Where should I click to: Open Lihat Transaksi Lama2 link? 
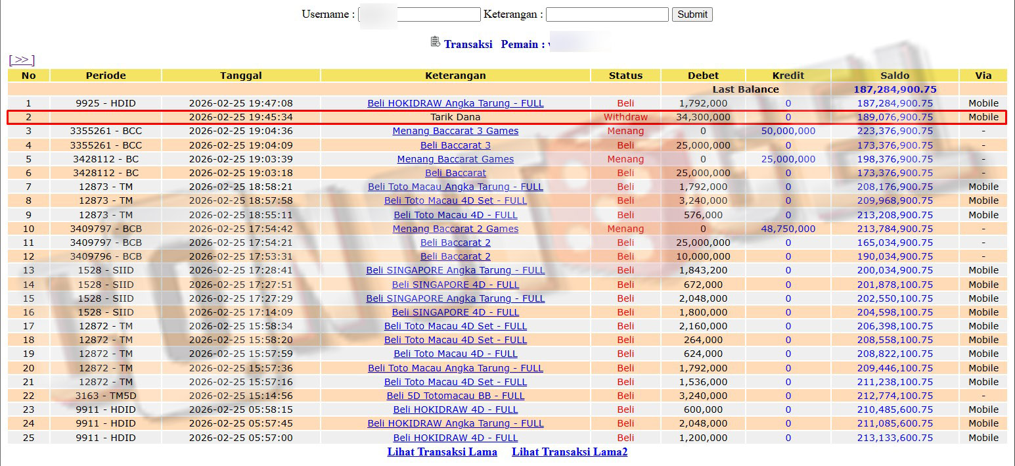coord(570,452)
